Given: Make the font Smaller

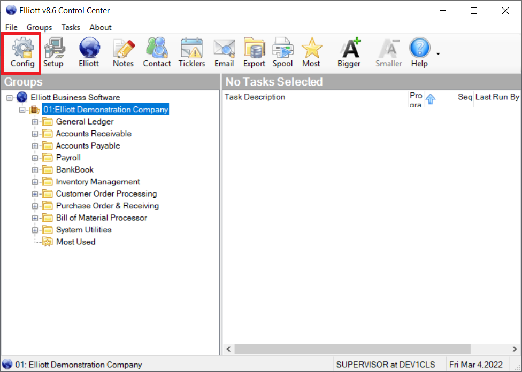Looking at the screenshot, I should (x=388, y=52).
